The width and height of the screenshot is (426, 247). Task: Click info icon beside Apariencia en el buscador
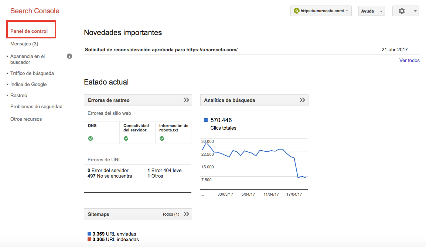tap(69, 56)
